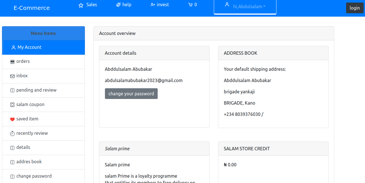Screen dimensions: 365x183
Task: Click the brigade yankaji address line
Action: [x=239, y=92]
